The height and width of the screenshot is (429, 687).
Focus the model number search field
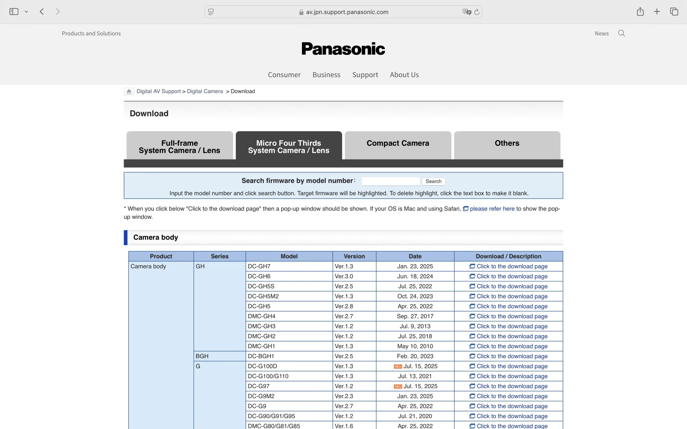click(x=391, y=181)
